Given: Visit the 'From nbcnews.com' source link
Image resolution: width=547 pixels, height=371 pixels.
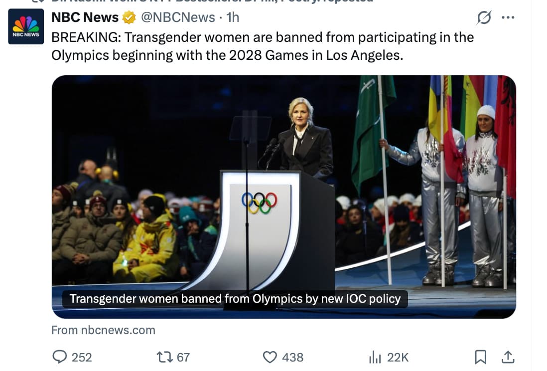Looking at the screenshot, I should point(103,330).
